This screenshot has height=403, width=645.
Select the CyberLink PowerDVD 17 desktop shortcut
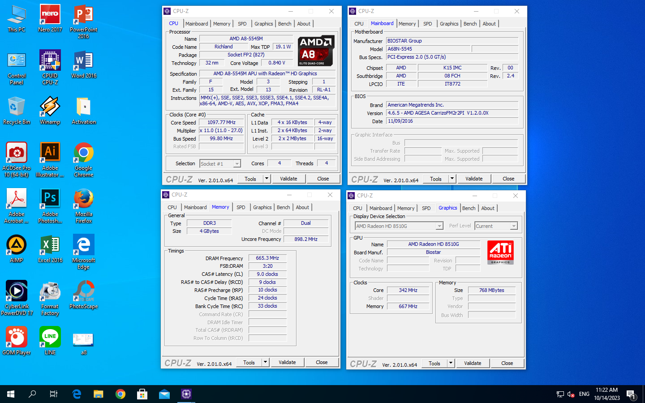17,298
